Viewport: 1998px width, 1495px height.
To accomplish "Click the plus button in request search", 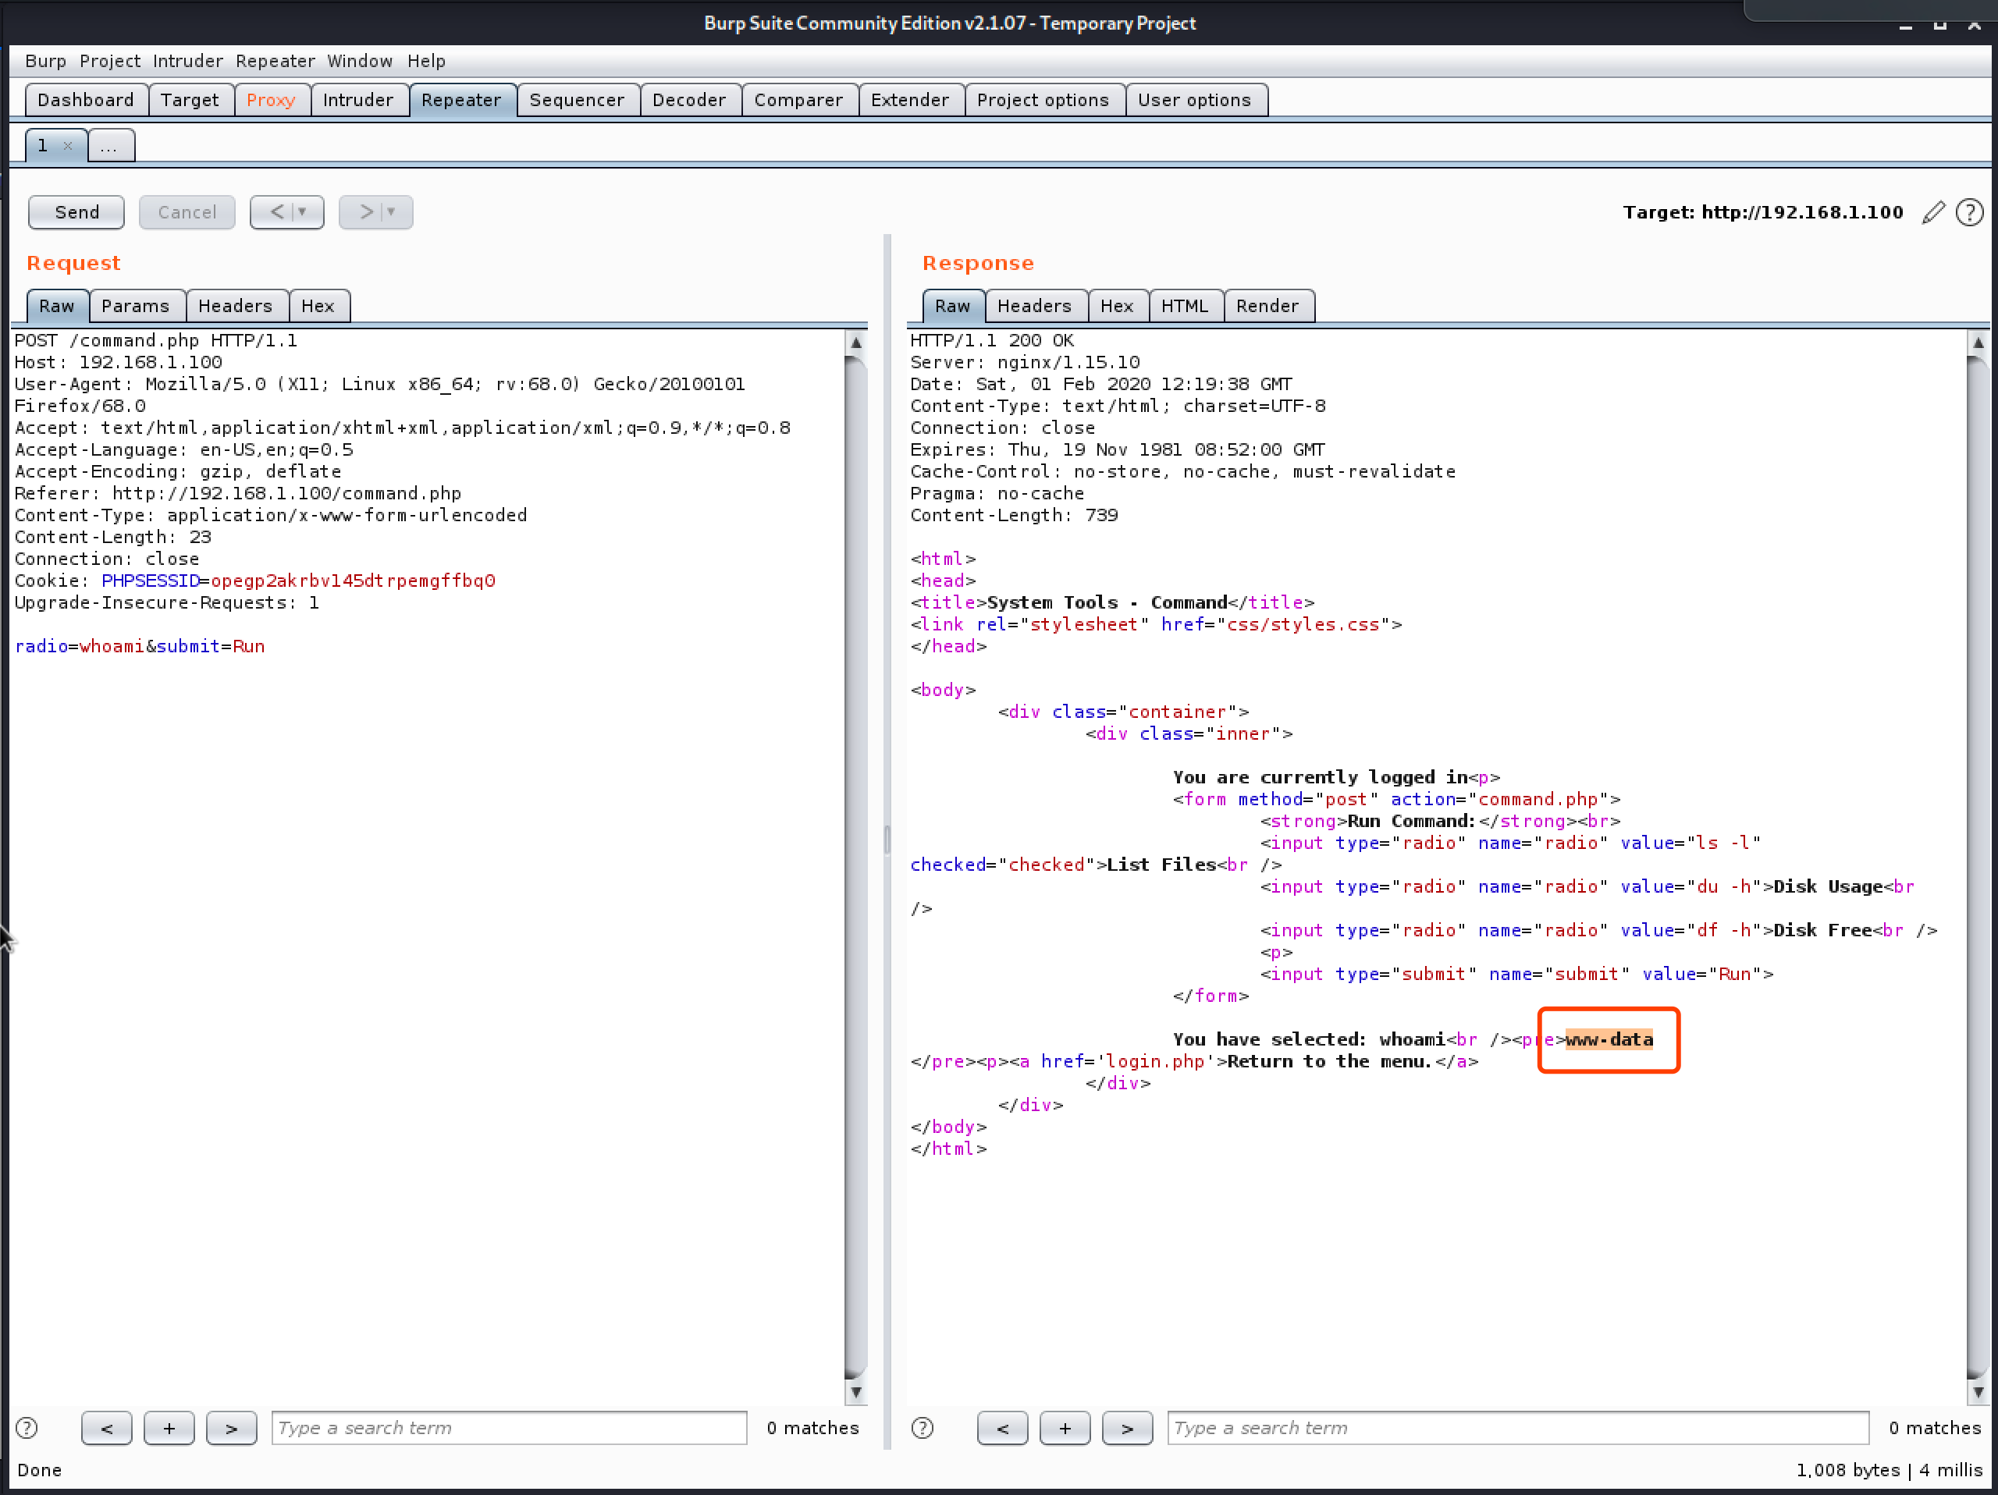I will coord(169,1427).
